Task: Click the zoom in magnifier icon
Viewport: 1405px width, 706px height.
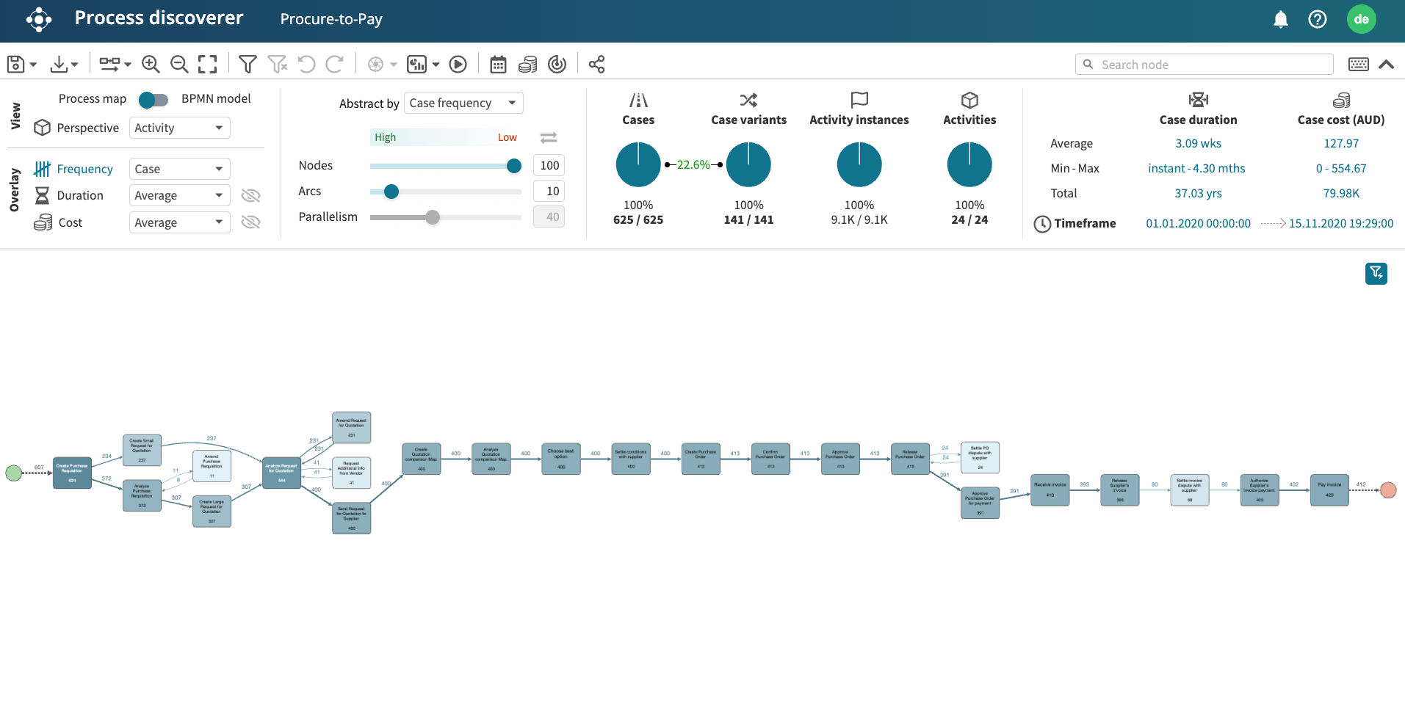Action: [x=151, y=65]
